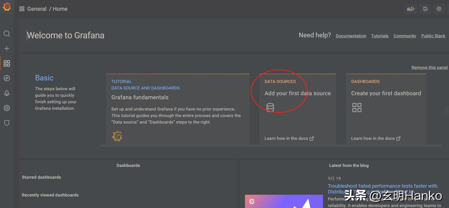The image size is (449, 208).
Task: Open Dashboard settings gear in the top bar
Action: [x=439, y=9]
